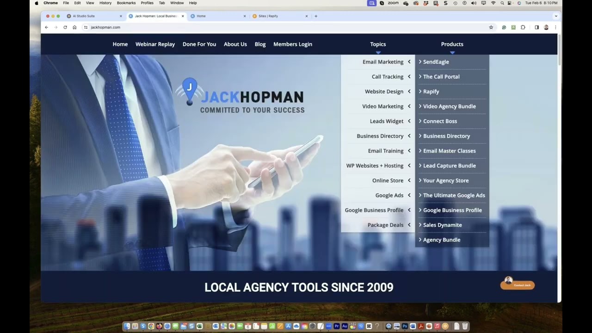Open the Webinar Replay page
This screenshot has height=333, width=592.
[155, 44]
